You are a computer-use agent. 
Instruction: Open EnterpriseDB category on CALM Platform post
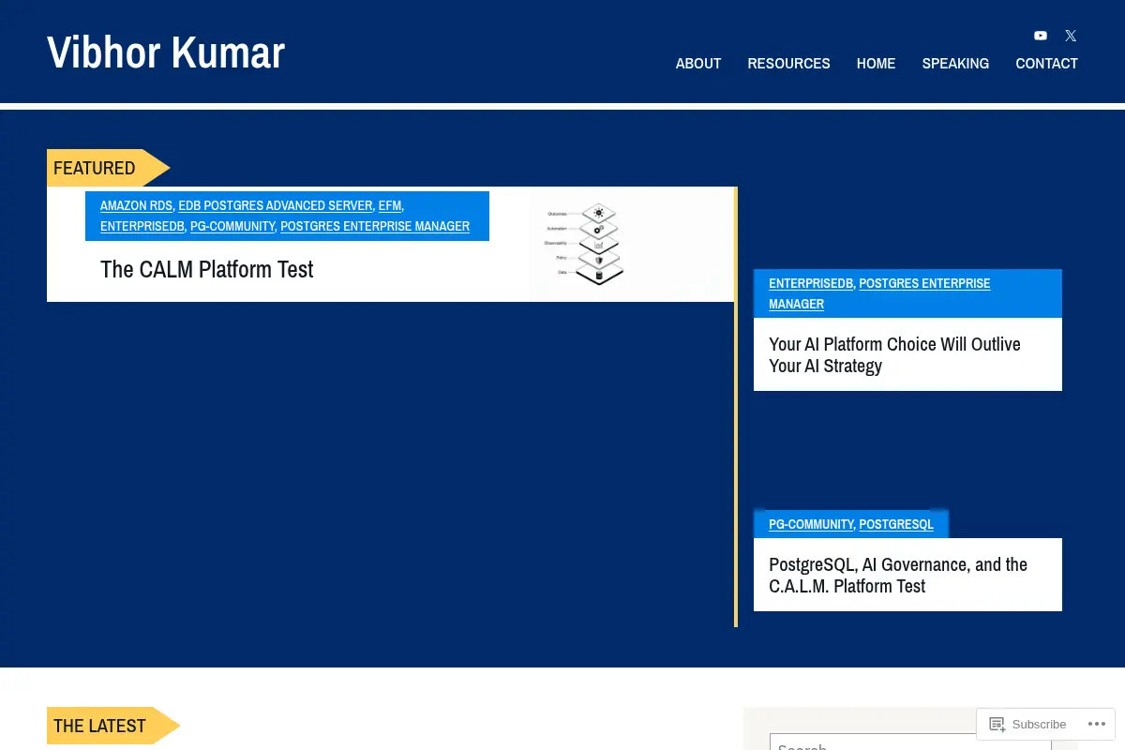click(142, 226)
